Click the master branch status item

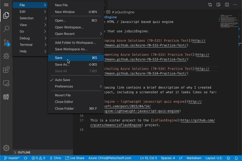[x=12, y=158]
